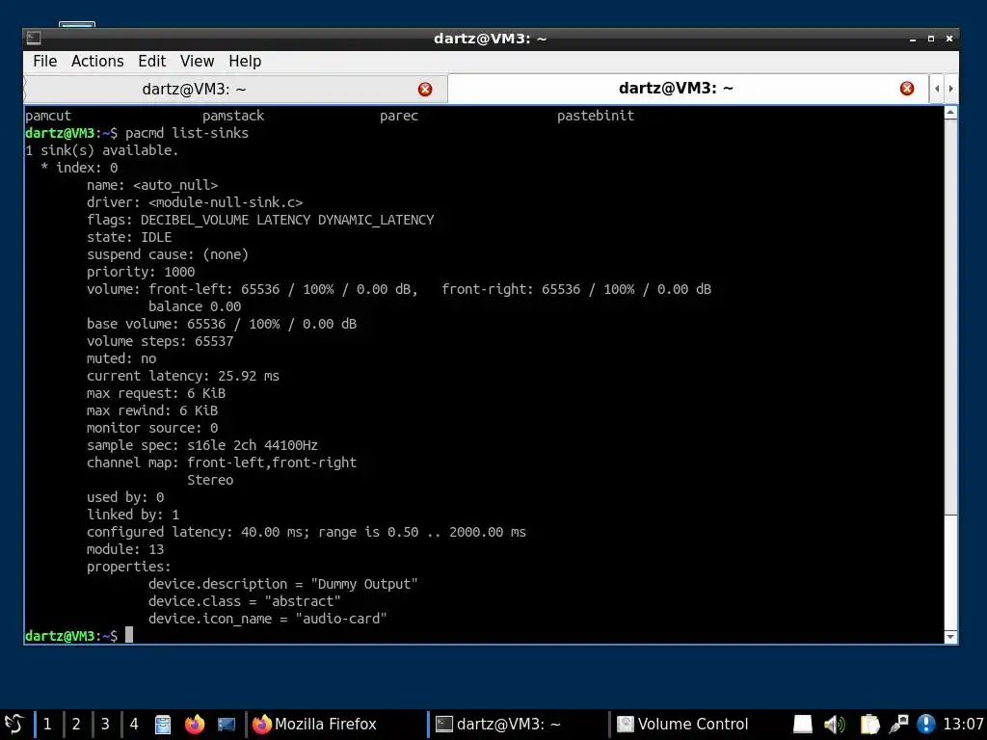Click the 'volume steps: 65537' line
This screenshot has height=740, width=987.
tap(160, 342)
